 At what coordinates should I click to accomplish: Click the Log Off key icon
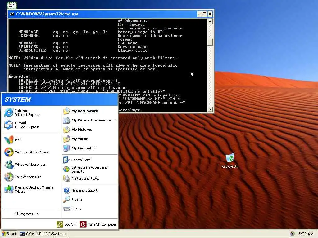[x=60, y=224]
